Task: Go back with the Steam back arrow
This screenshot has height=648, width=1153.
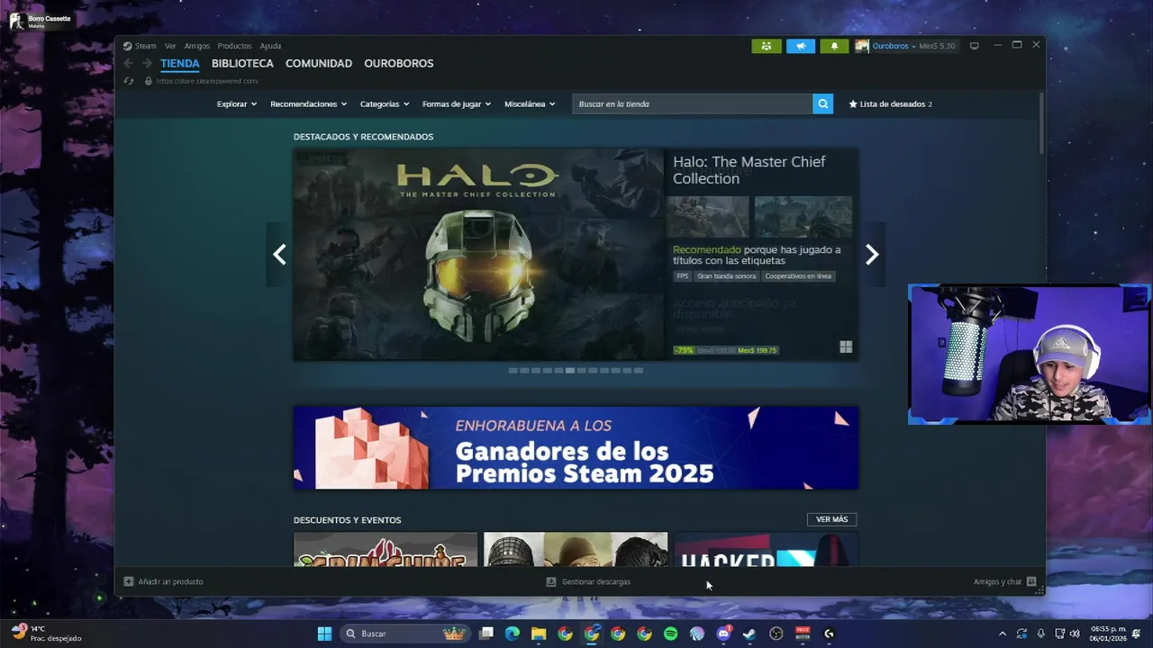Action: coord(128,63)
